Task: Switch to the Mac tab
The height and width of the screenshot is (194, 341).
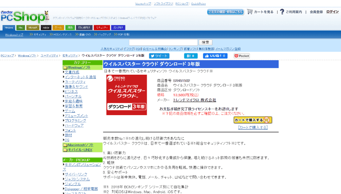Action: (x=21, y=28)
